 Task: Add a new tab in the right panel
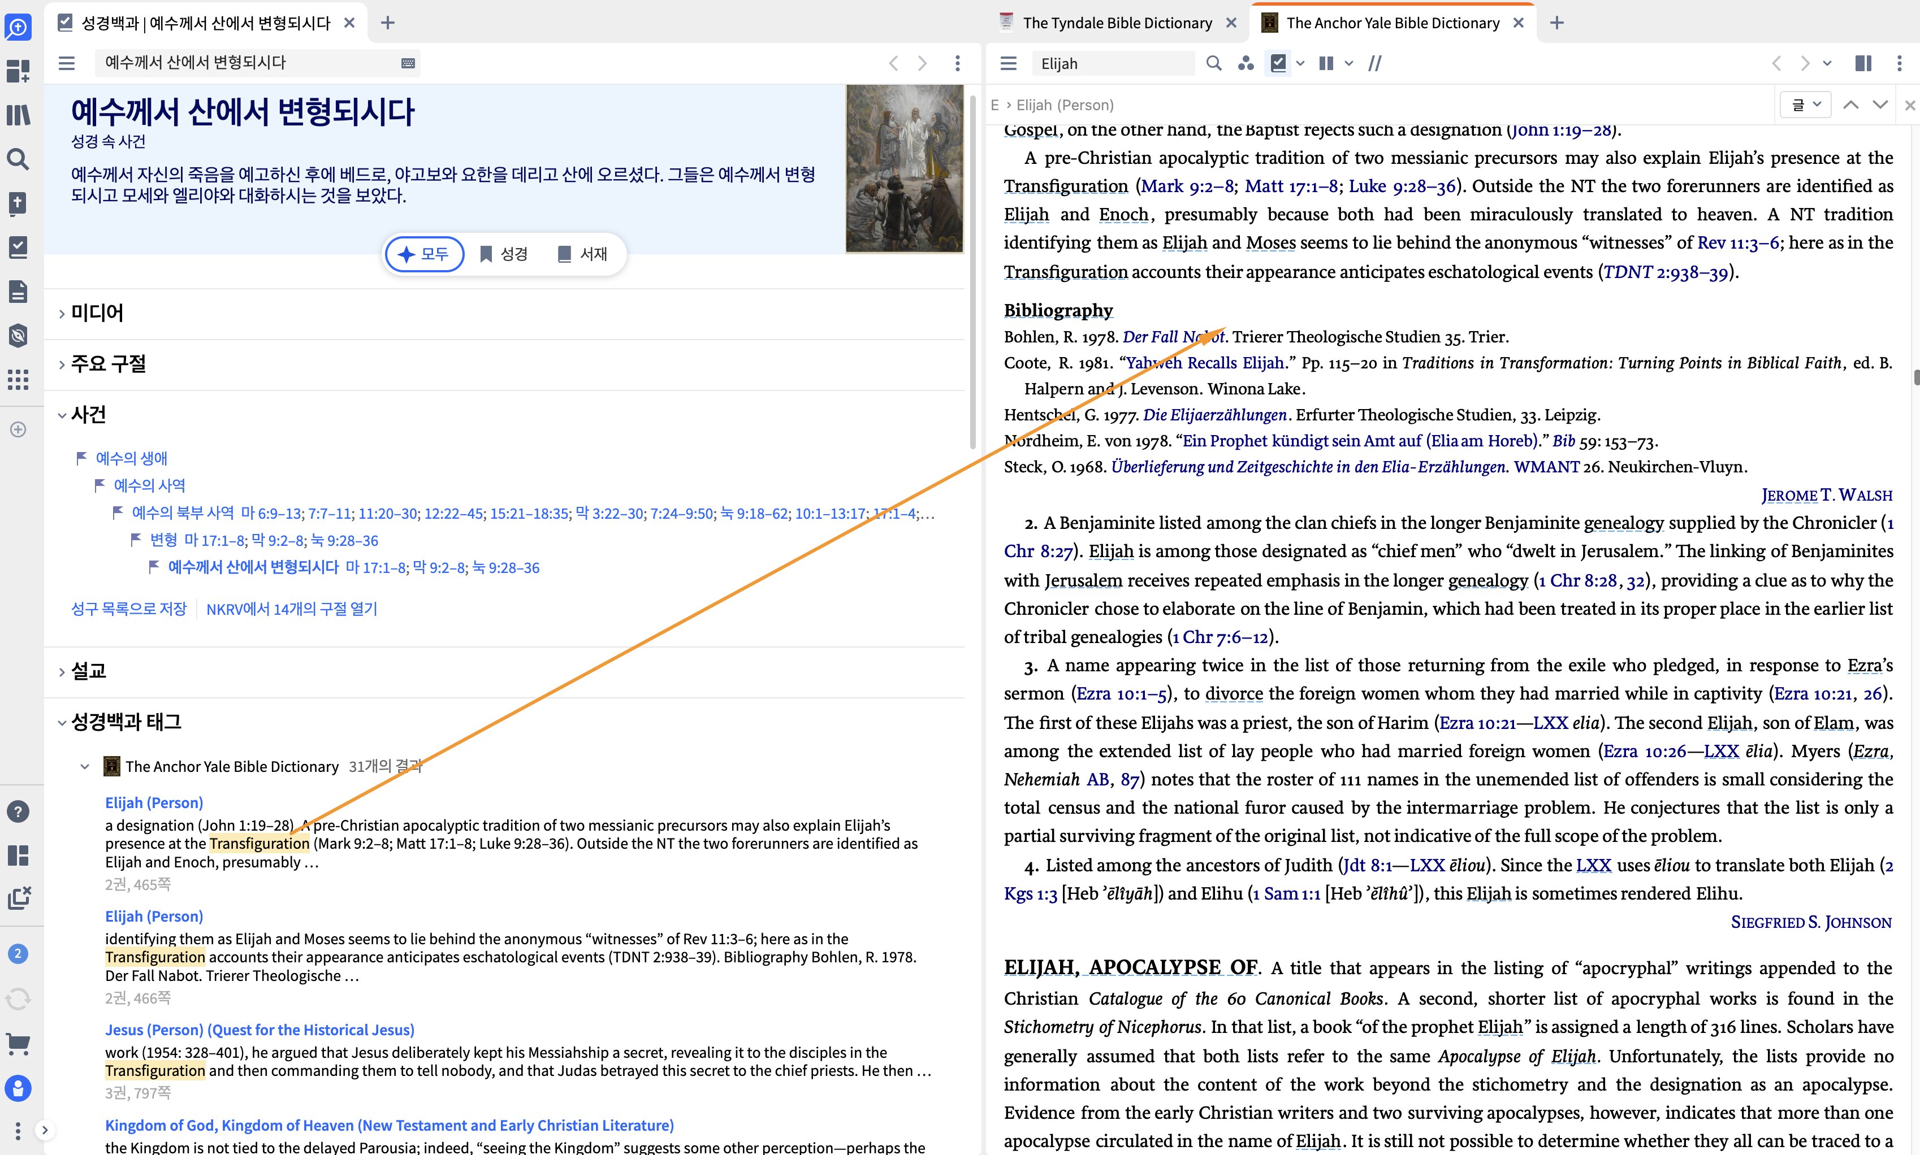1556,23
